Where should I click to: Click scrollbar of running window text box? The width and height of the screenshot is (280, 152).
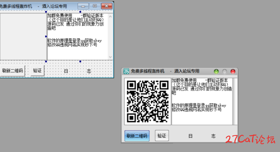point(235,101)
